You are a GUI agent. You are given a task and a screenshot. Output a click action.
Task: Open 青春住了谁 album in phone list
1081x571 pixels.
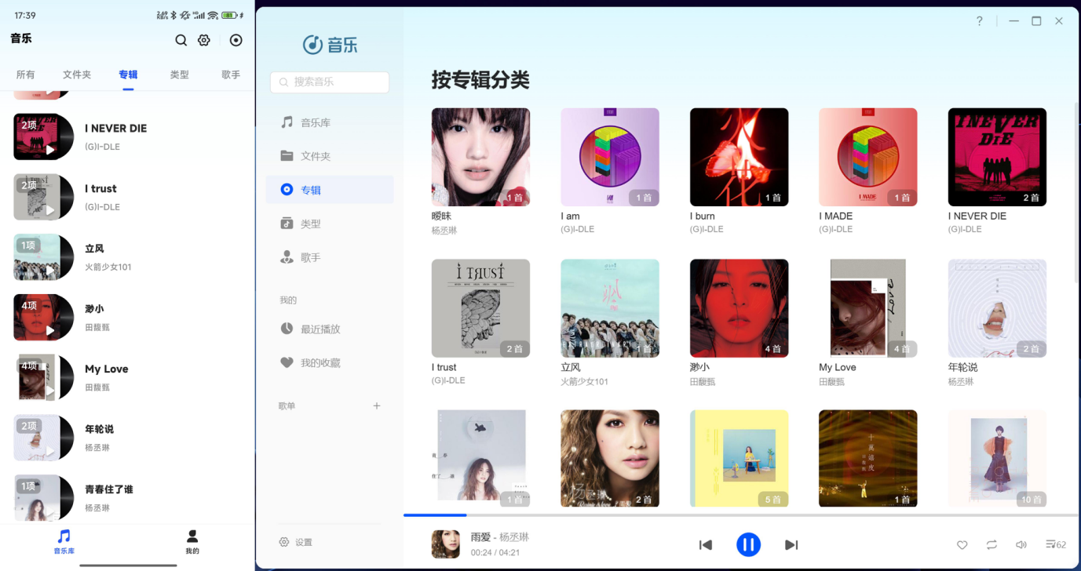127,498
